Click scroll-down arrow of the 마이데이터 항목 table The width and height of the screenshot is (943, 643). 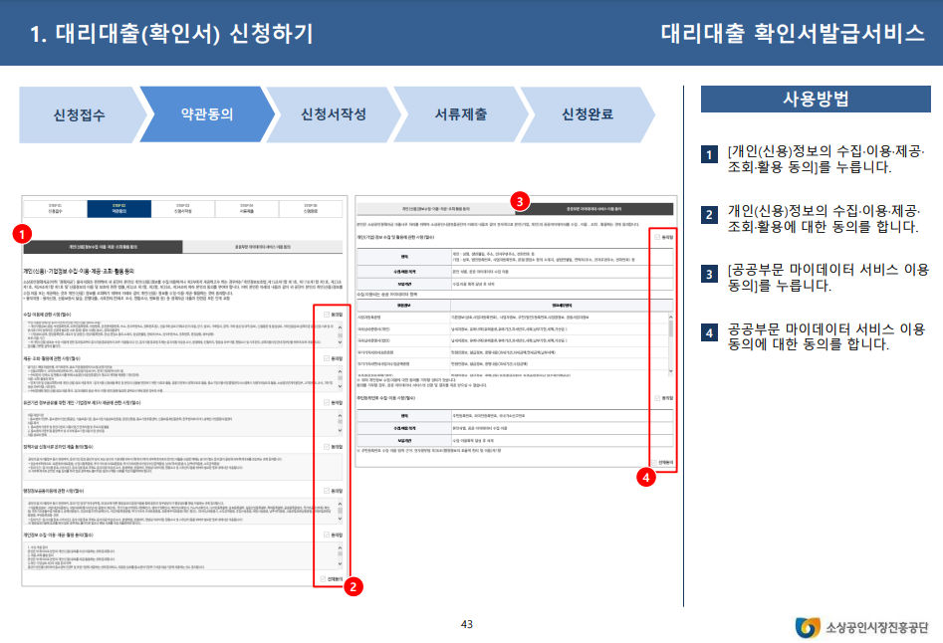coord(670,371)
